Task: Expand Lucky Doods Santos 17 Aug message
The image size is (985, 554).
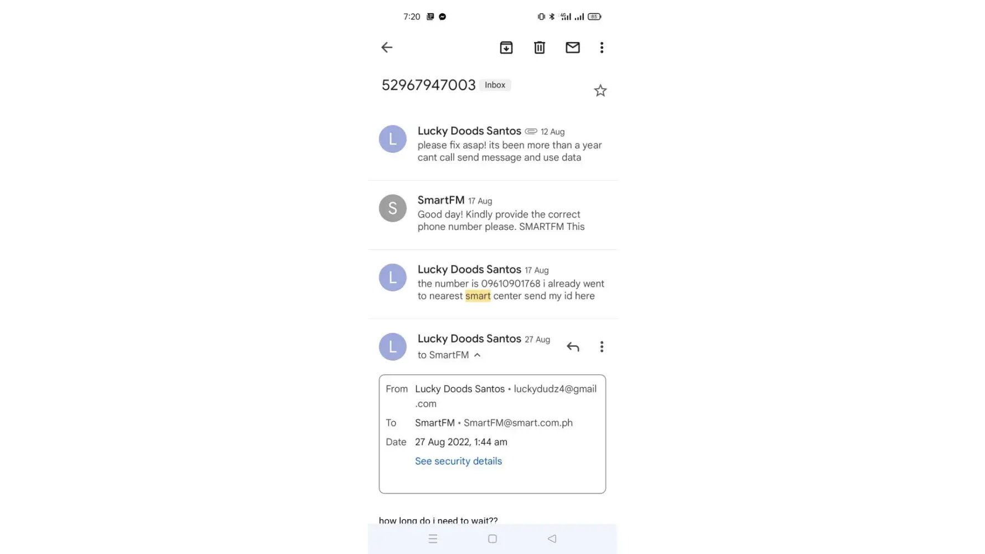Action: point(492,283)
